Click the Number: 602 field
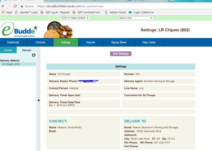This screenshot has width=212, height=151. pyautogui.click(x=158, y=74)
